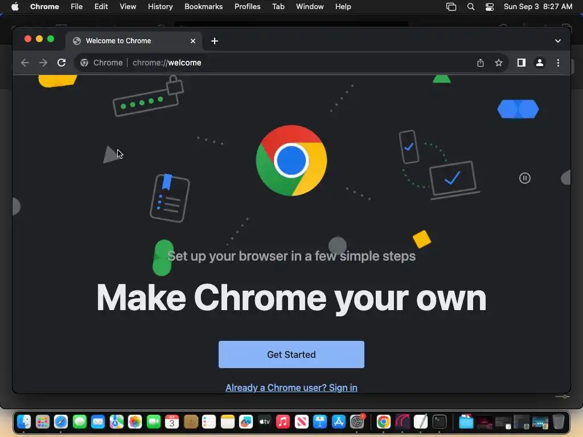Viewport: 583px width, 437px height.
Task: Open Control Center in menu bar
Action: (x=490, y=7)
